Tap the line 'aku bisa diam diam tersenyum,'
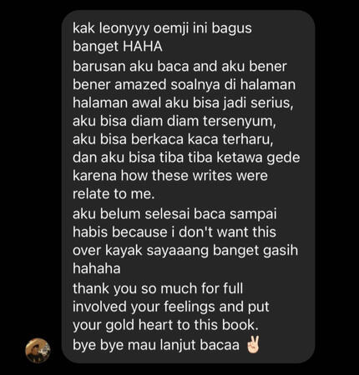The image size is (359, 375). pyautogui.click(x=174, y=121)
